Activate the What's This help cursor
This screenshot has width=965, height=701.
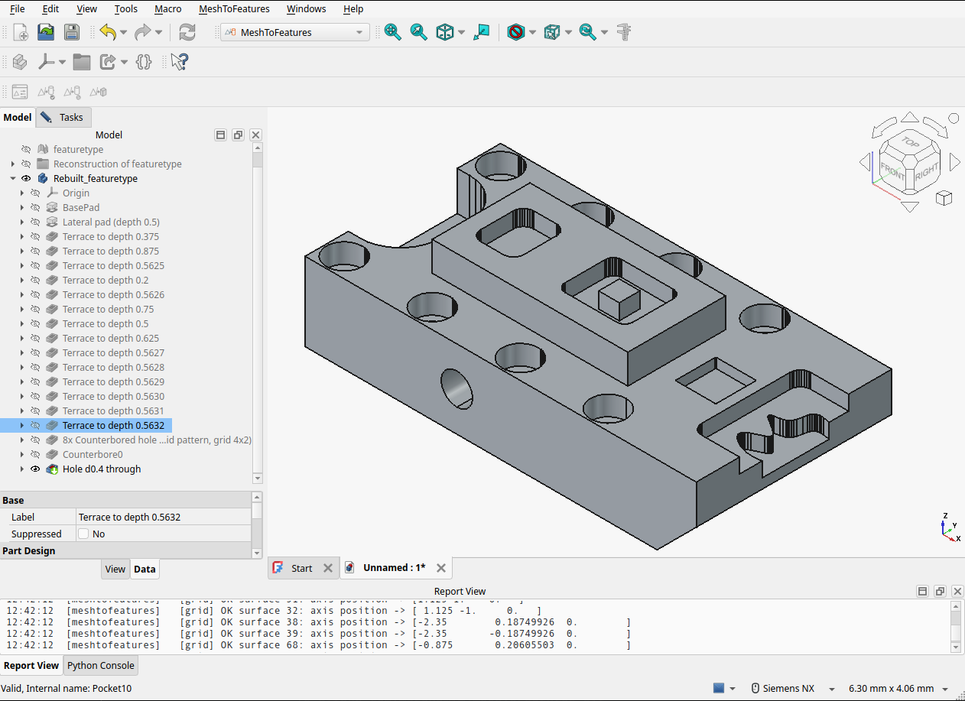[x=179, y=62]
